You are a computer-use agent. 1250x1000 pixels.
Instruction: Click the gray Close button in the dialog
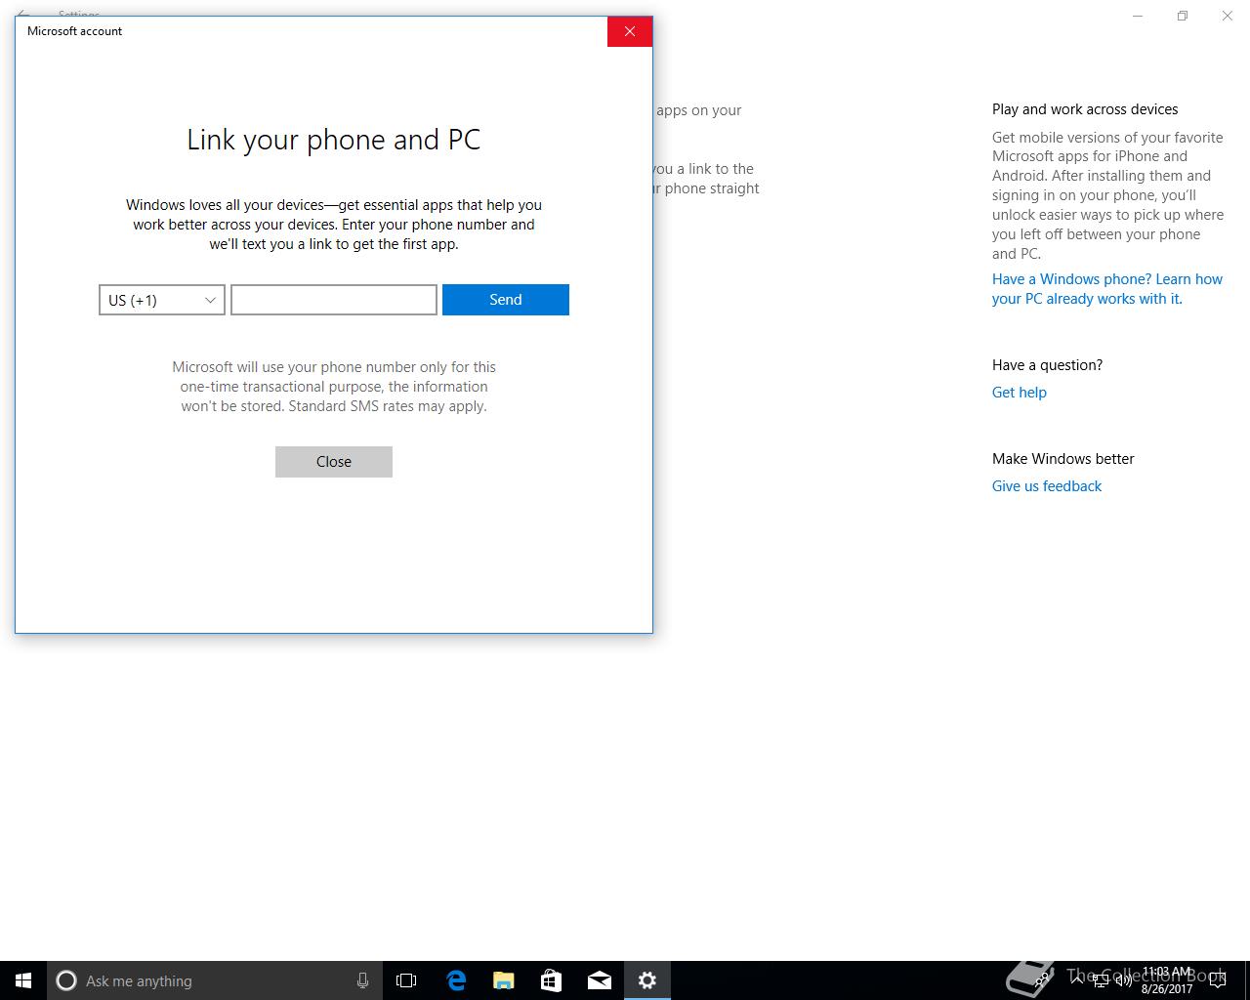(334, 462)
